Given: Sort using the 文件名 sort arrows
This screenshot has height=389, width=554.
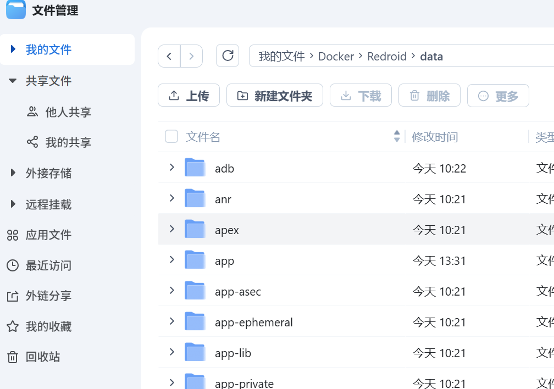Looking at the screenshot, I should (x=397, y=136).
